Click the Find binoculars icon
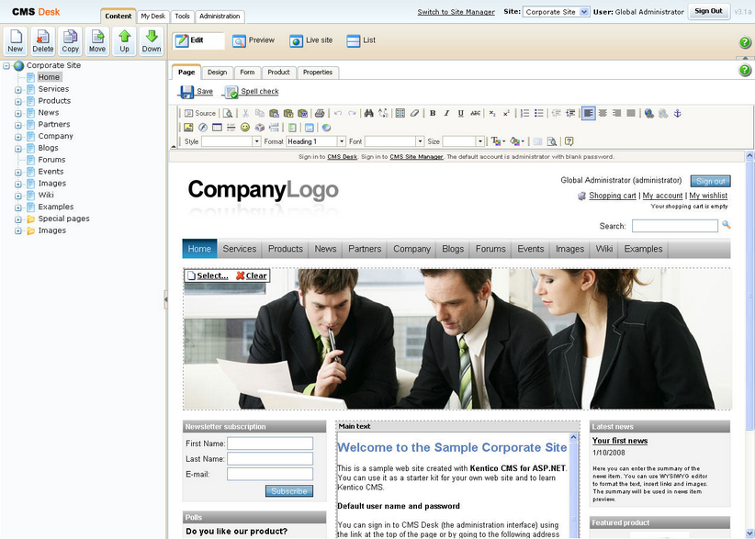 click(369, 113)
